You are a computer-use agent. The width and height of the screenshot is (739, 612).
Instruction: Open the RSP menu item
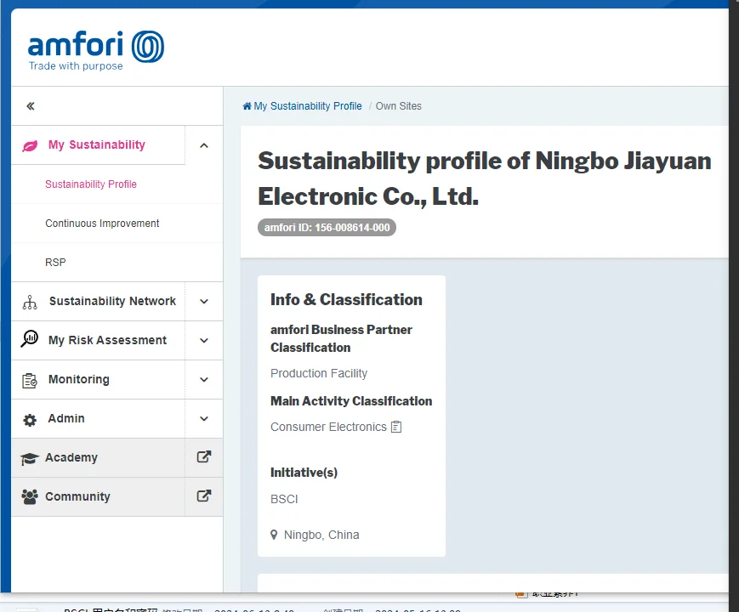(55, 263)
